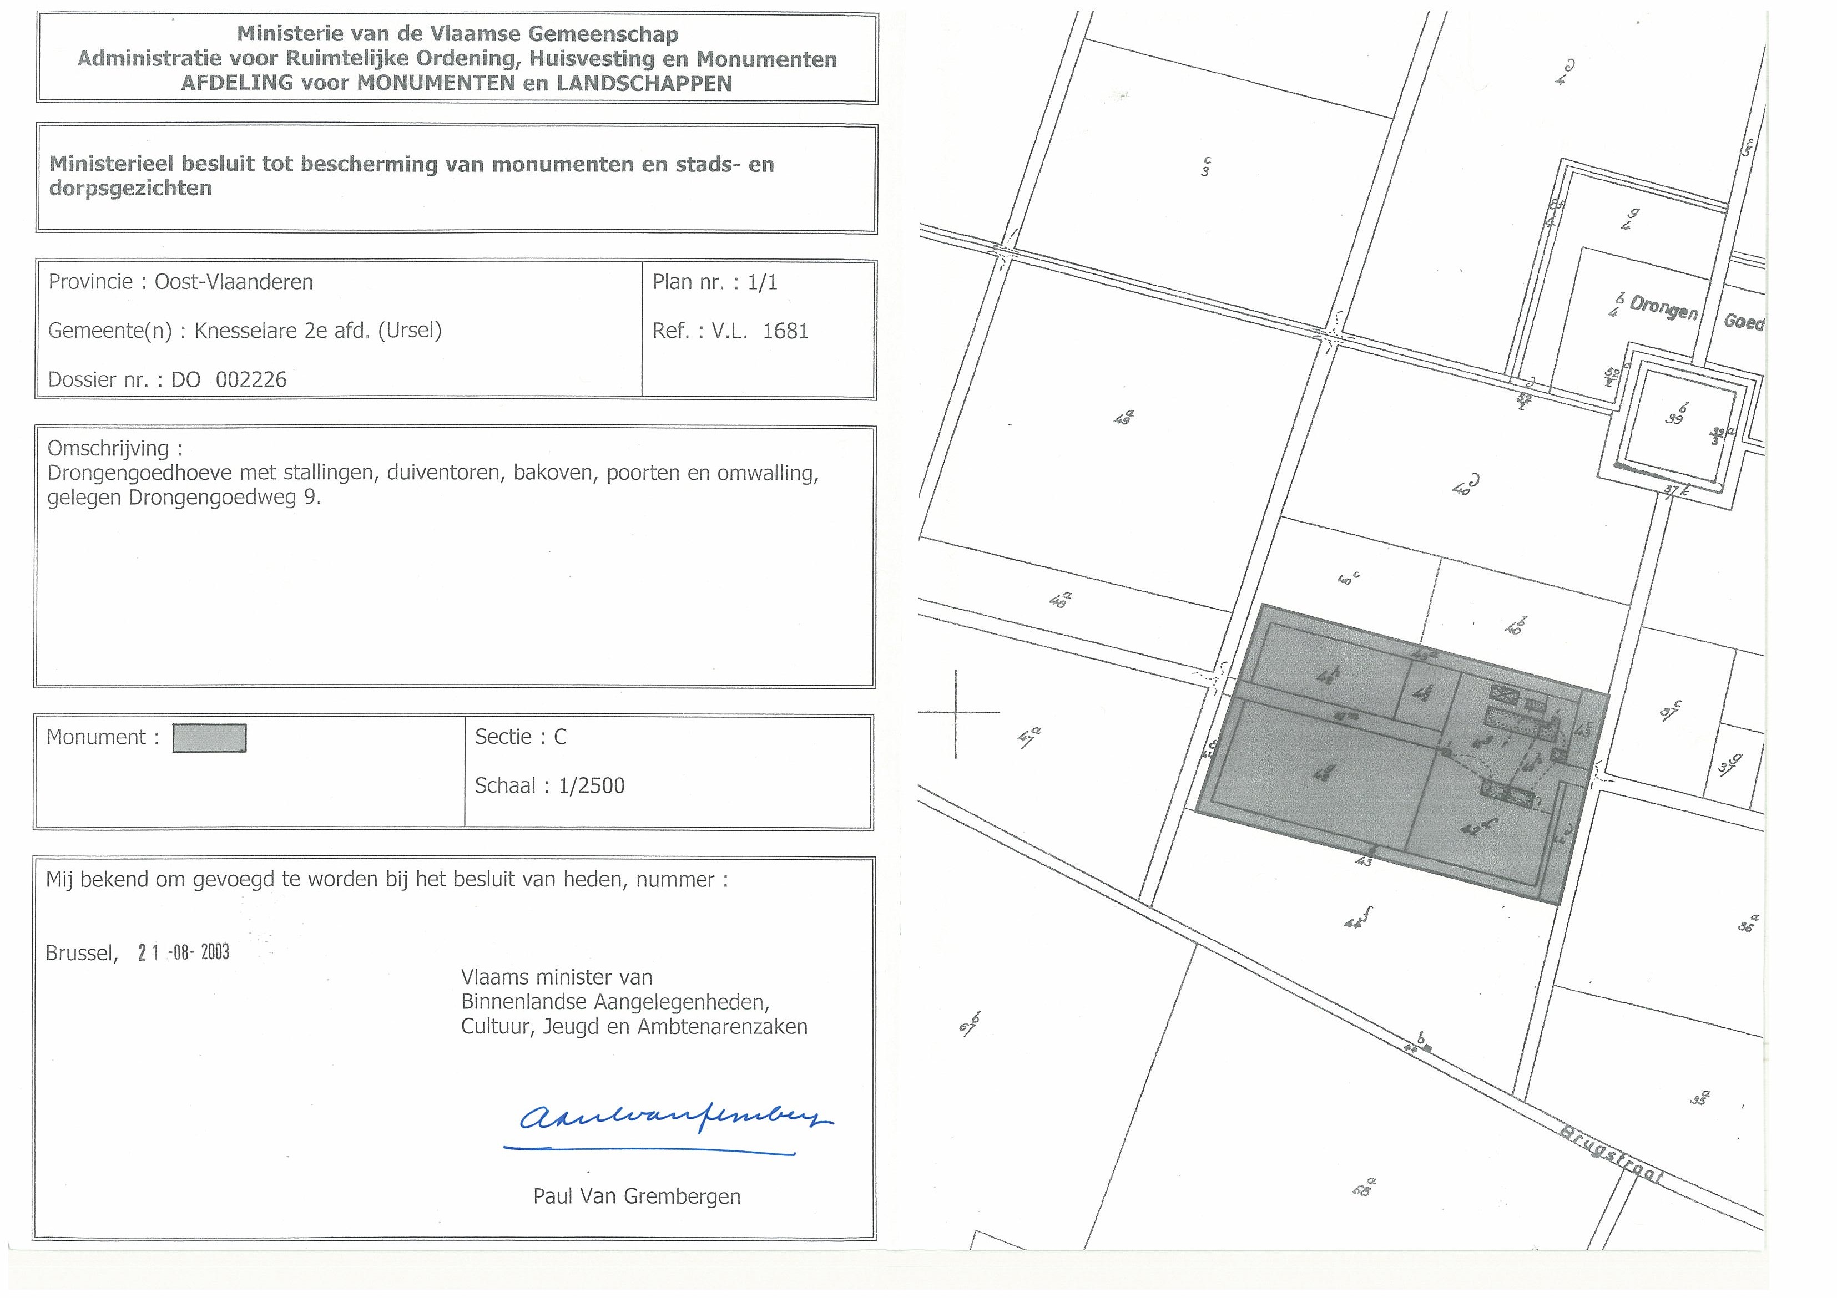The width and height of the screenshot is (1837, 1298).
Task: Click the date stamp 21-08-2003
Action: click(183, 952)
